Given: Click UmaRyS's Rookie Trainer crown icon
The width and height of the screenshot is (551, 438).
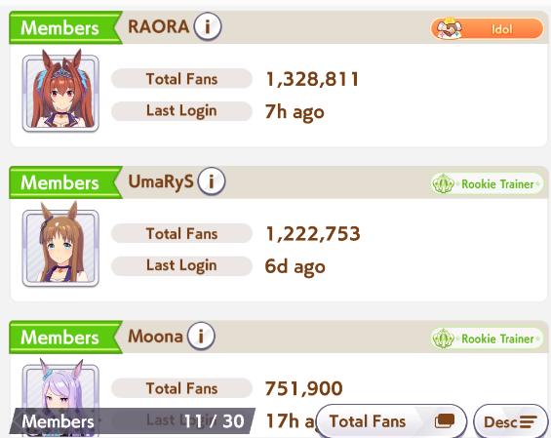Looking at the screenshot, I should click(x=443, y=183).
